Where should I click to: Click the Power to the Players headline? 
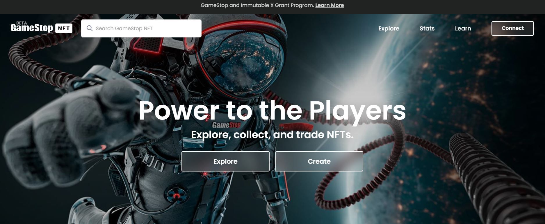[x=272, y=111]
